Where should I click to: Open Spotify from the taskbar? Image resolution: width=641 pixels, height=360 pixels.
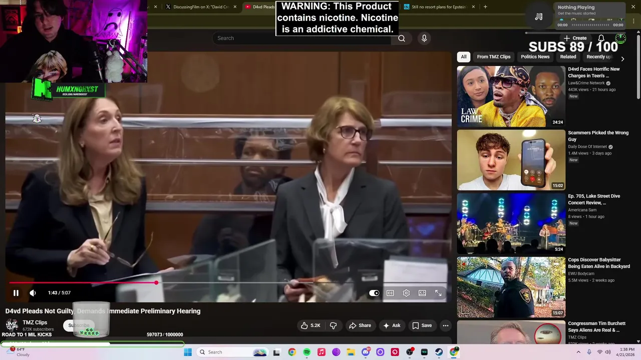[x=306, y=352]
